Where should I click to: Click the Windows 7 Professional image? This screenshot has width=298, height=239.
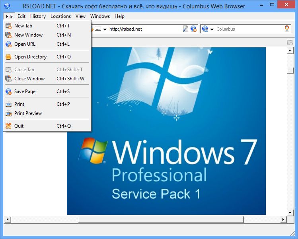pos(166,131)
